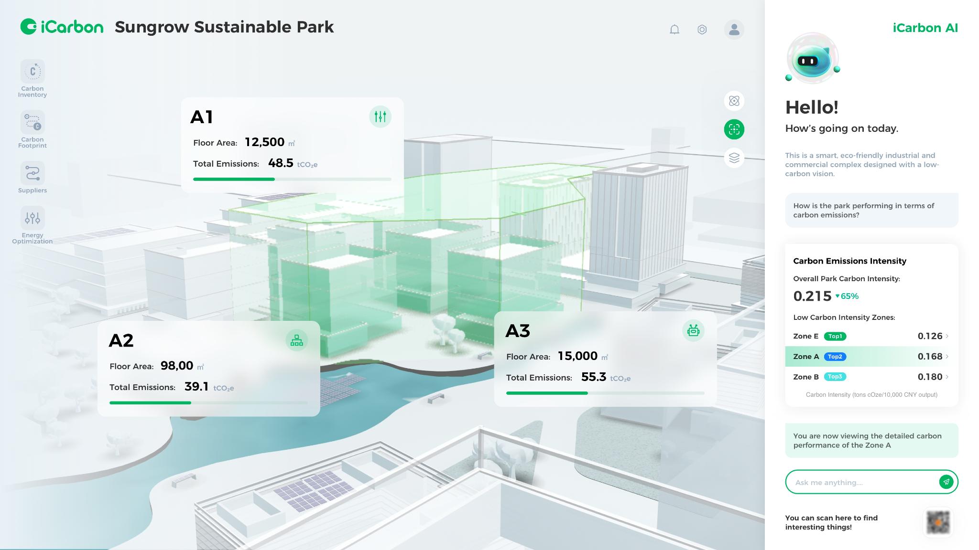
Task: Click the atom view icon button
Action: tap(734, 101)
